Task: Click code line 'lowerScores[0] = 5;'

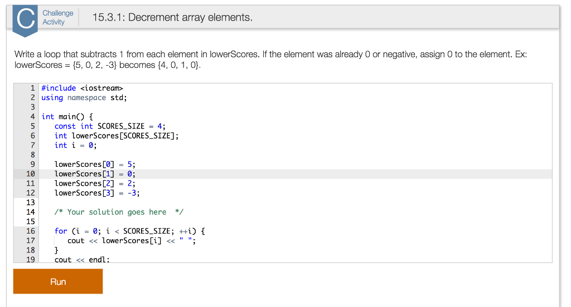Action: pyautogui.click(x=95, y=165)
